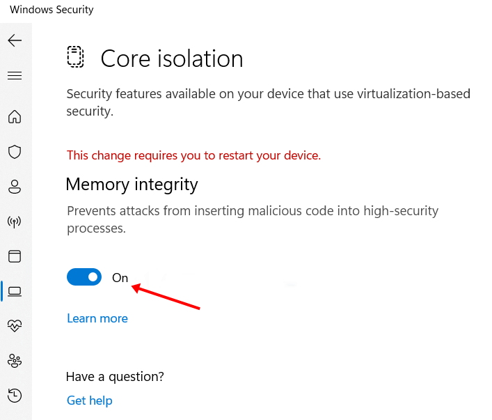Image resolution: width=492 pixels, height=420 pixels.
Task: Click the red restart required warning text
Action: [x=193, y=155]
